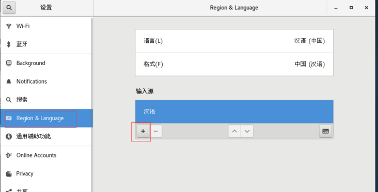Screen dimensions: 378x192
Task: Open the 格式(F) formats row
Action: click(234, 65)
